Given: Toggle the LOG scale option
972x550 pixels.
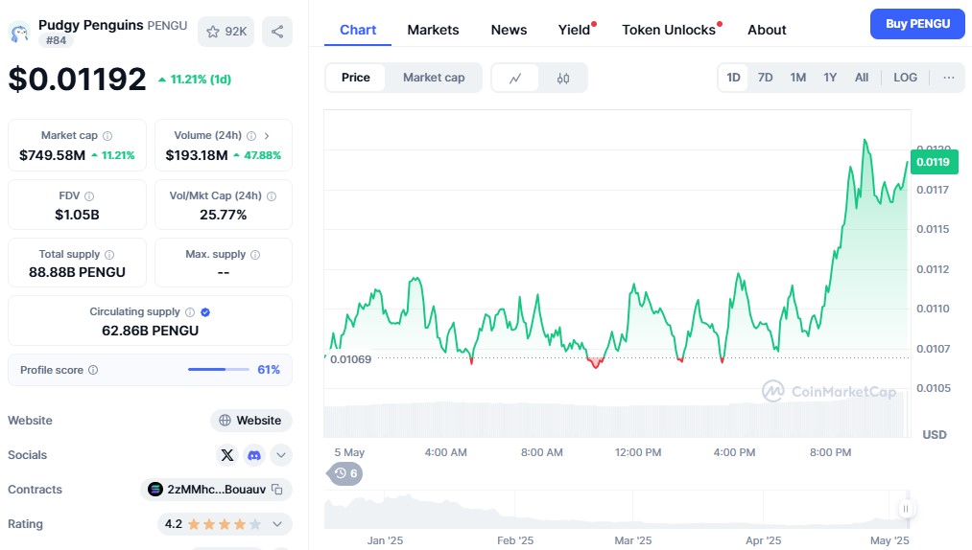Looking at the screenshot, I should pyautogui.click(x=905, y=78).
